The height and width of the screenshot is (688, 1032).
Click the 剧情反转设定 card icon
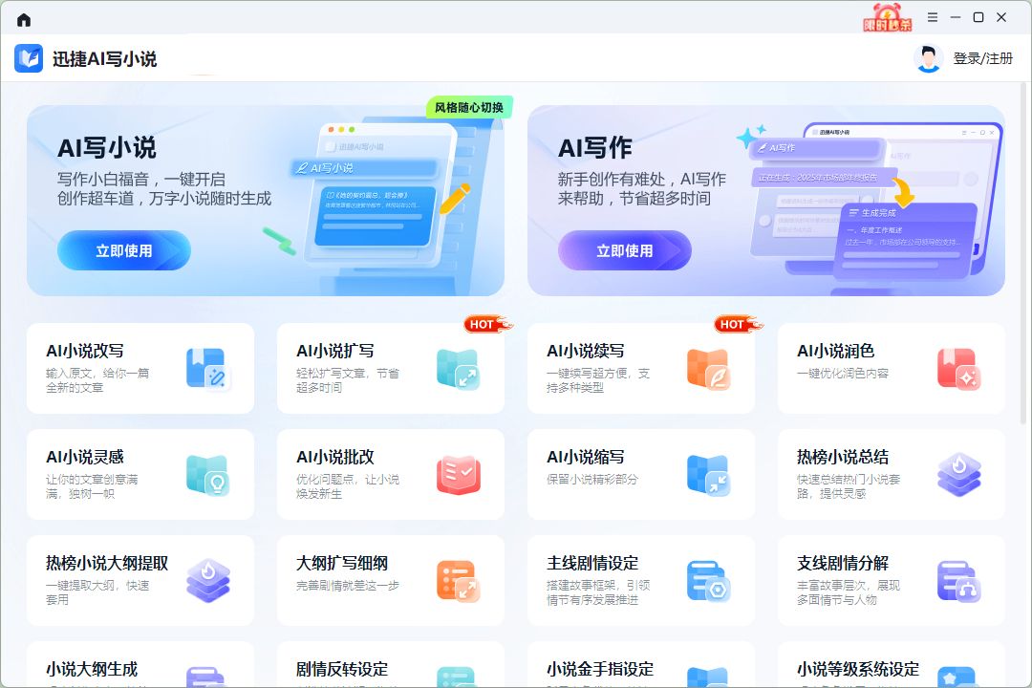(x=458, y=677)
